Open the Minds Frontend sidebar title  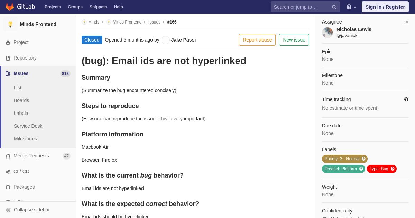pyautogui.click(x=38, y=24)
